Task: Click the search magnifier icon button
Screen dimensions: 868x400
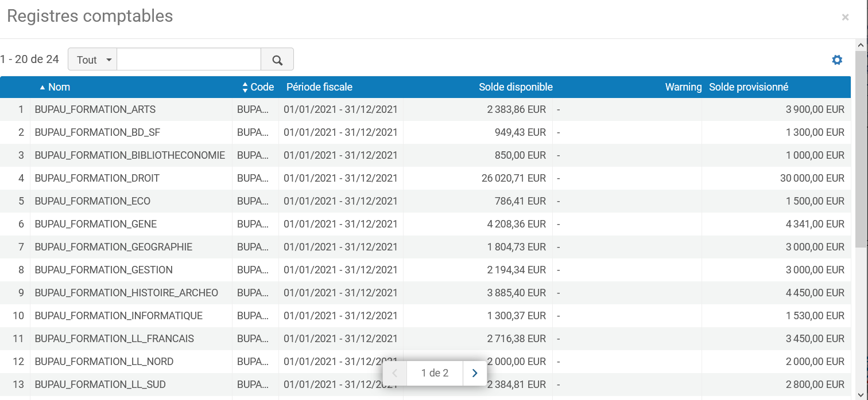Action: [277, 60]
